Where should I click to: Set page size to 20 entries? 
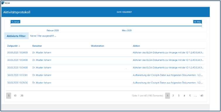point(22,96)
